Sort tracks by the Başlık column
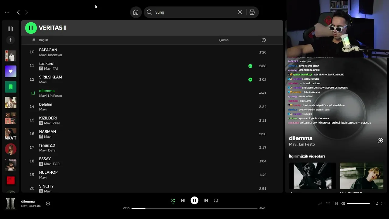This screenshot has width=389, height=219. pyautogui.click(x=43, y=40)
